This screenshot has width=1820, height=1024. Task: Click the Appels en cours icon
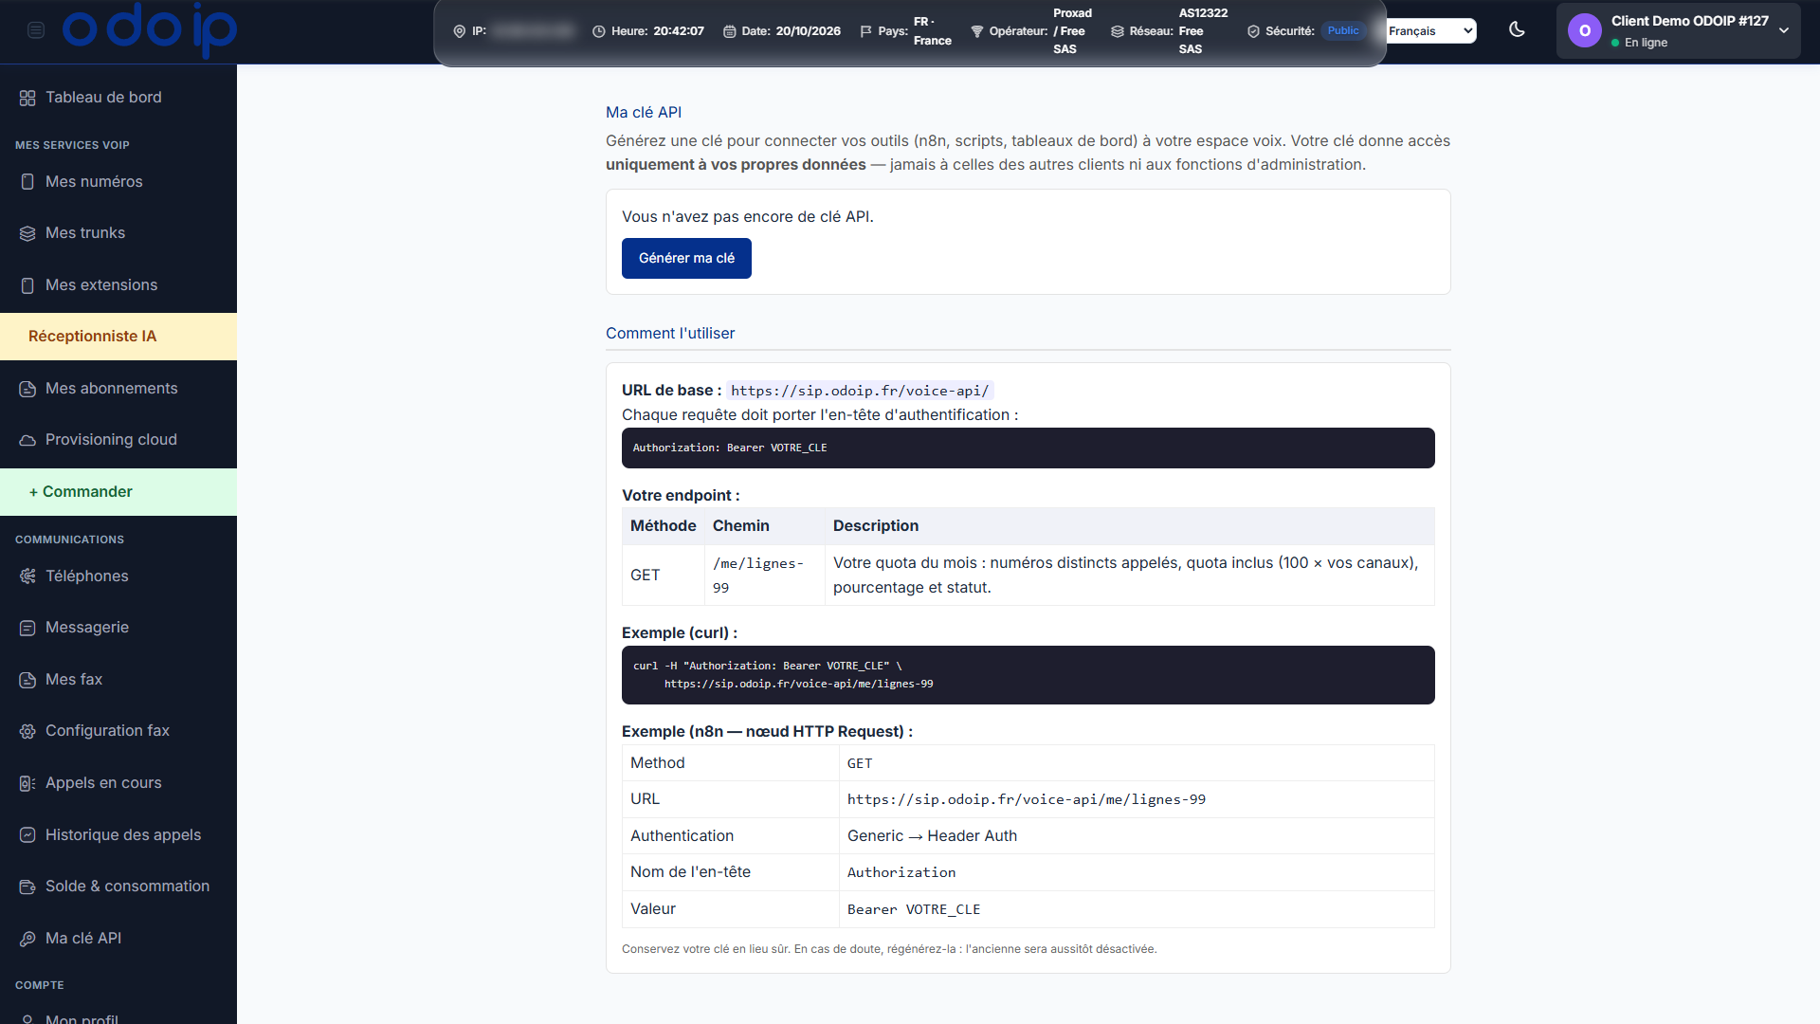click(27, 783)
